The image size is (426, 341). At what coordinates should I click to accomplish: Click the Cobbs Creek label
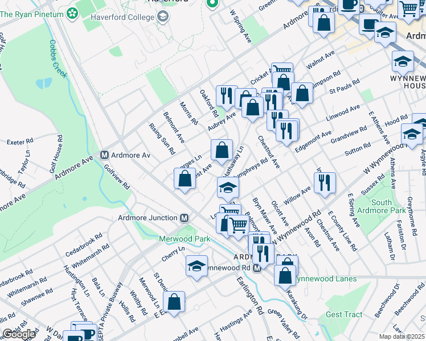click(58, 59)
